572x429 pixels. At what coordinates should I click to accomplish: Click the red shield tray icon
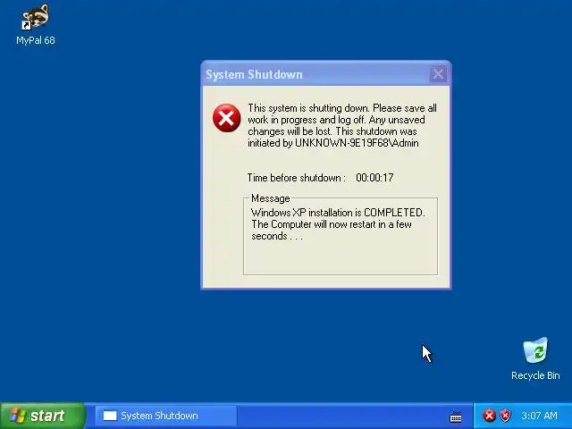click(506, 416)
